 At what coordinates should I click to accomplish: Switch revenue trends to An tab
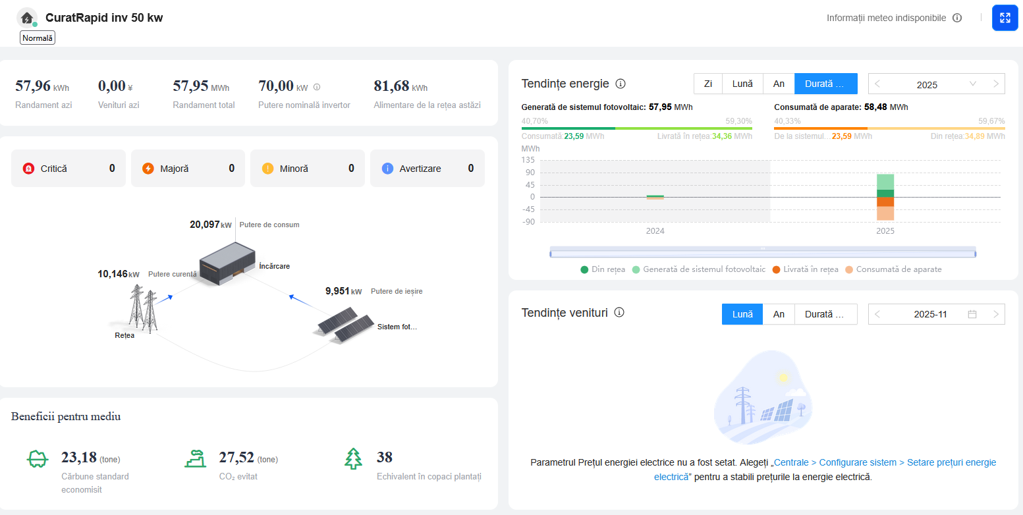(x=779, y=314)
